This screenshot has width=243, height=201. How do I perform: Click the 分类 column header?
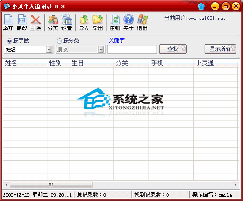point(131,63)
